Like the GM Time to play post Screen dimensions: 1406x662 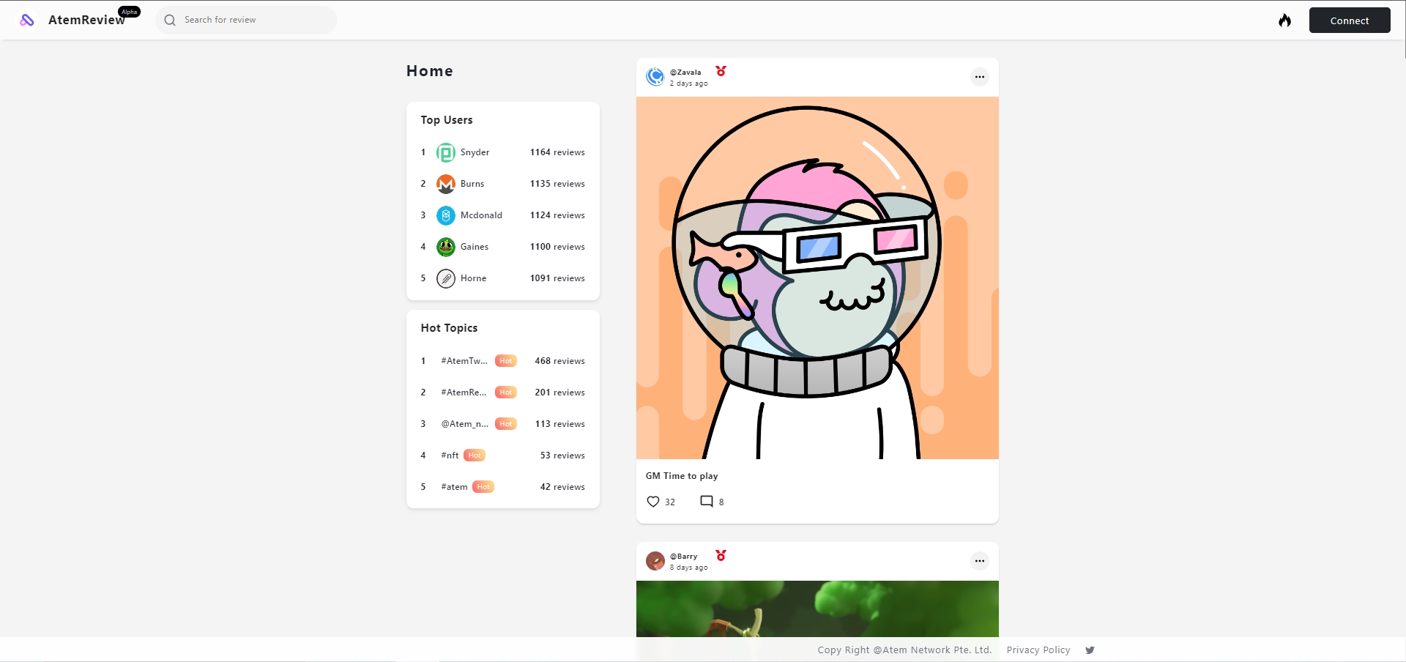click(x=653, y=502)
